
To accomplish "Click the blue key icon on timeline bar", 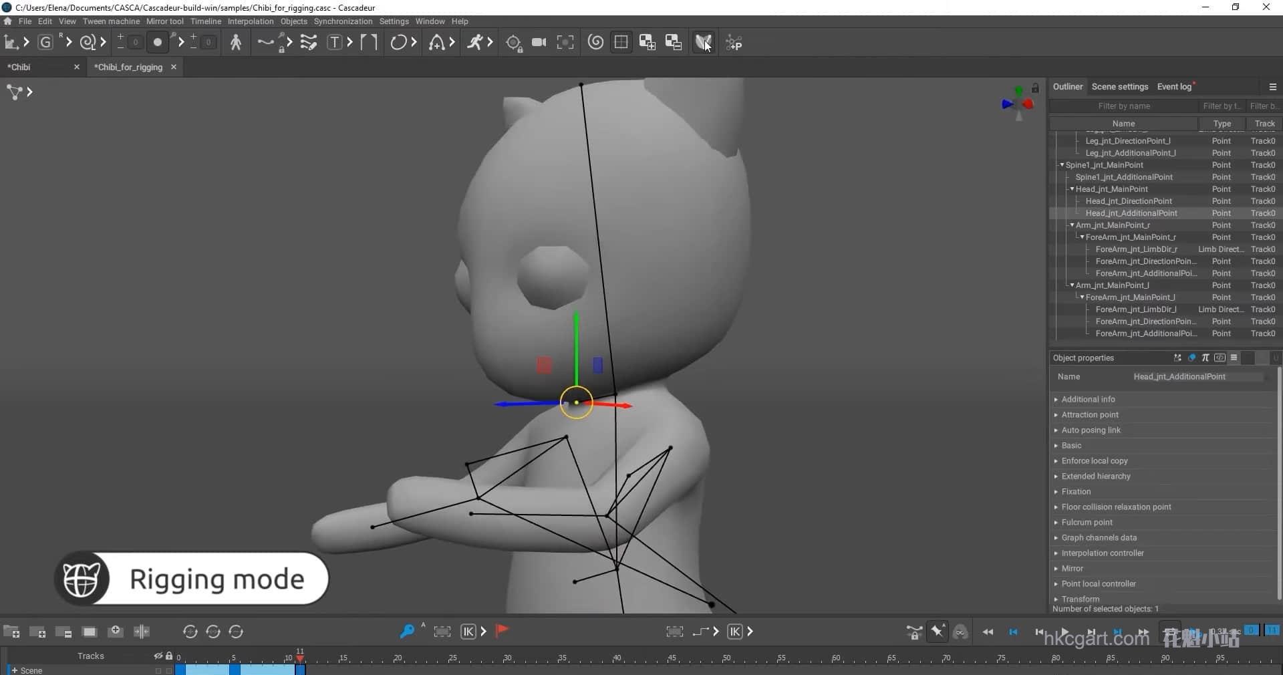I will (407, 632).
